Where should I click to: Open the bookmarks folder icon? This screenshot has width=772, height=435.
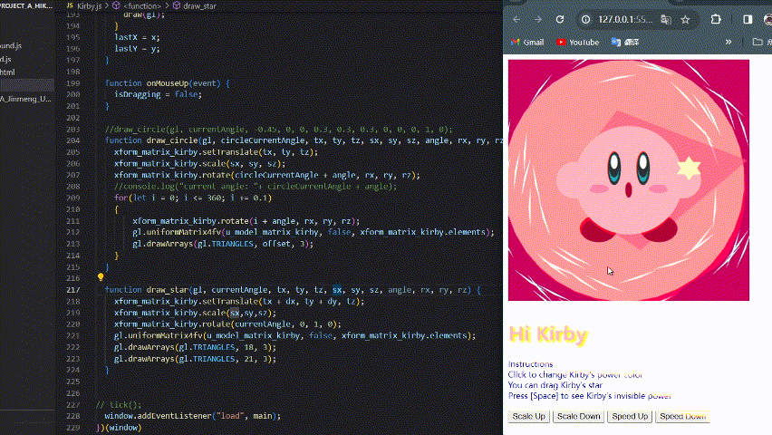[758, 43]
